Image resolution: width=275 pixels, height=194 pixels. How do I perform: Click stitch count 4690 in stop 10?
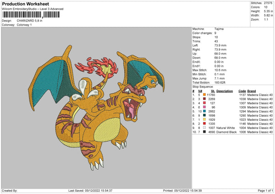212,132
